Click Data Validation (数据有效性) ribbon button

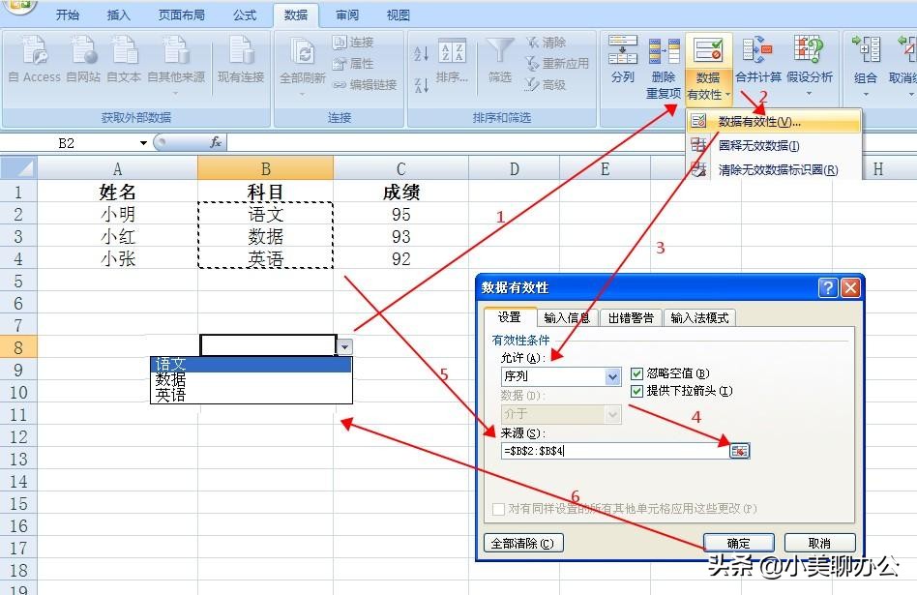tap(709, 68)
